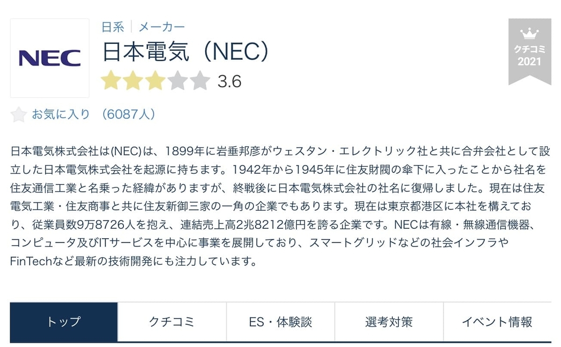The height and width of the screenshot is (347, 561).
Task: Open the ES・体験談 tab
Action: tap(280, 322)
